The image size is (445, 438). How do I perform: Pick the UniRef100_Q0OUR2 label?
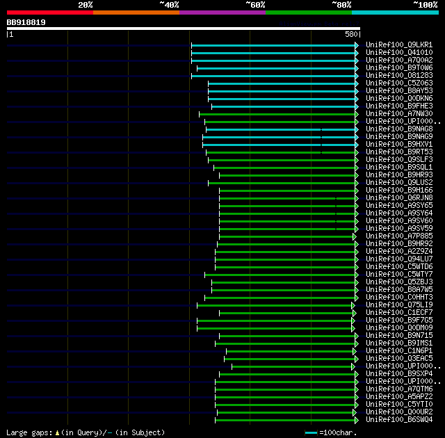[x=399, y=412]
